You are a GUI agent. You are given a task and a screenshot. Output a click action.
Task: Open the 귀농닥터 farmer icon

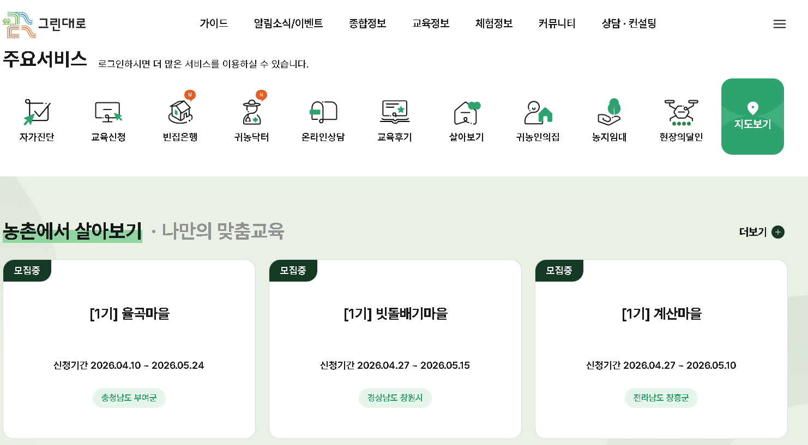point(252,112)
